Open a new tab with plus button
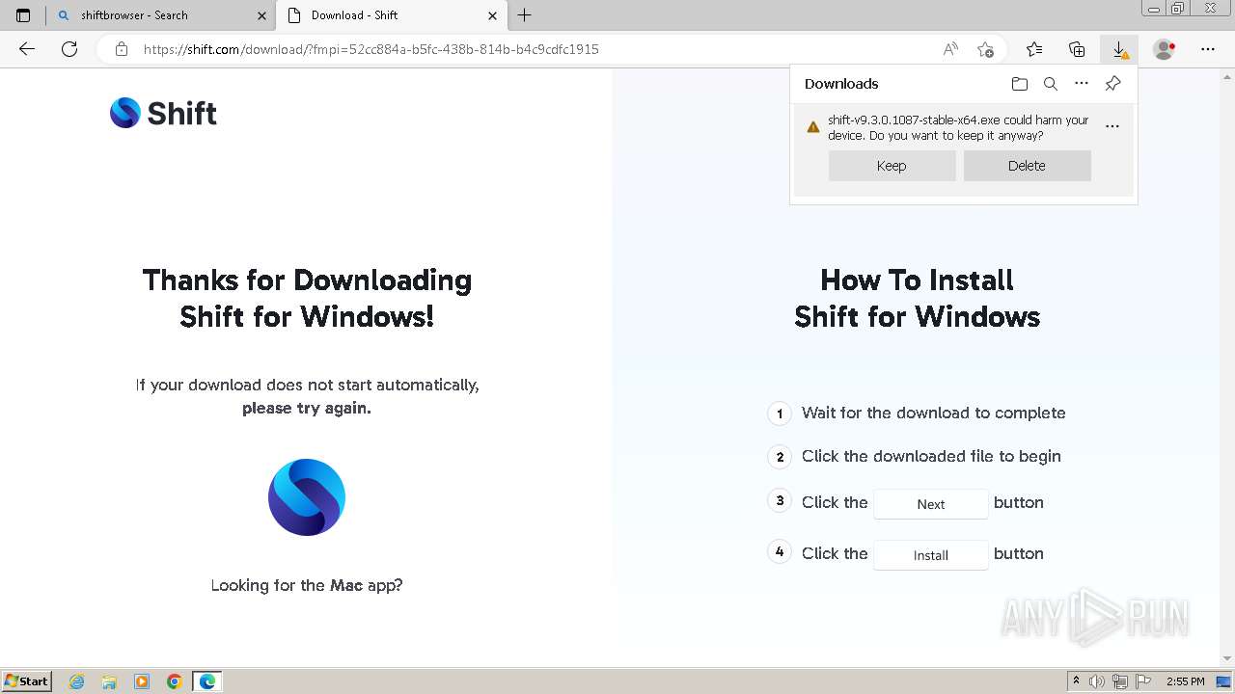This screenshot has height=694, width=1235. (x=524, y=15)
